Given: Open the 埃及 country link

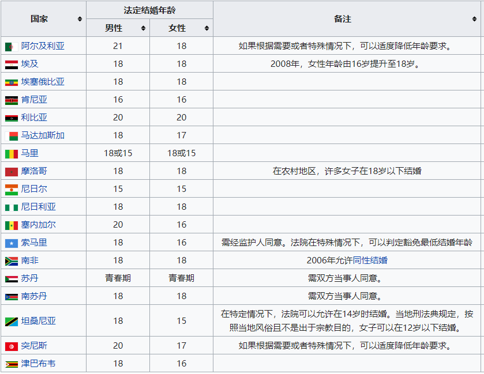Looking at the screenshot, I should (29, 64).
